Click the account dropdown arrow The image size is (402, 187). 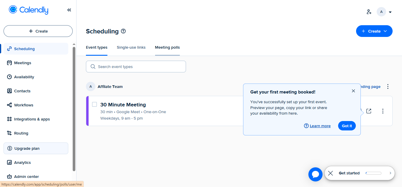pos(390,12)
